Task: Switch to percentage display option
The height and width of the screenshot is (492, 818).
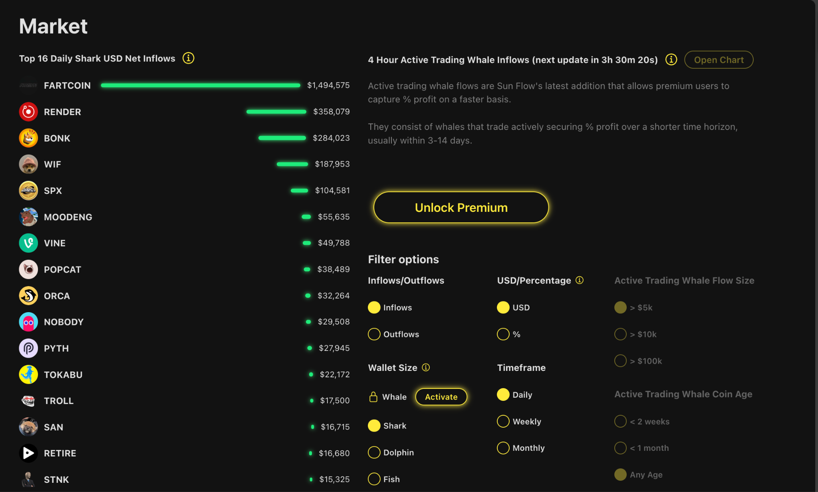Action: click(503, 334)
